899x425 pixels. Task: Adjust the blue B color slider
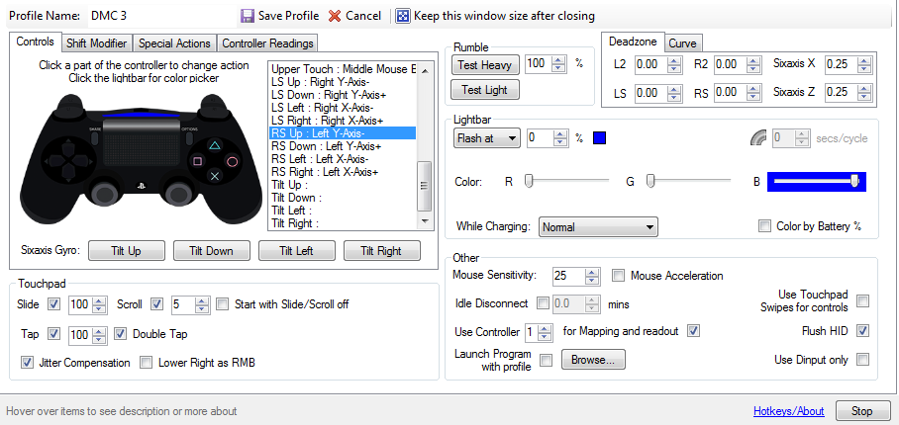pos(817,181)
